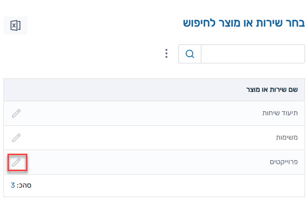This screenshot has width=308, height=221.
Task: Select the פרוייקטים service name
Action: (x=284, y=162)
